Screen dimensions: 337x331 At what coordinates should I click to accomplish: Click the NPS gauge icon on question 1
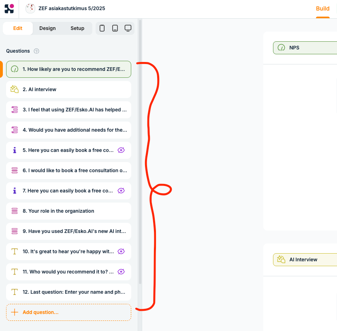click(15, 69)
